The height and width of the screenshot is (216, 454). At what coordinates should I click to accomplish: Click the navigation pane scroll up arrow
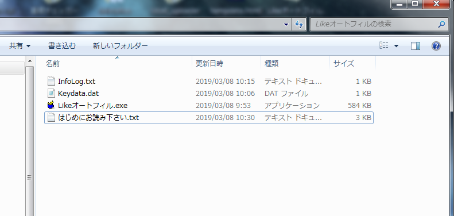click(29, 61)
